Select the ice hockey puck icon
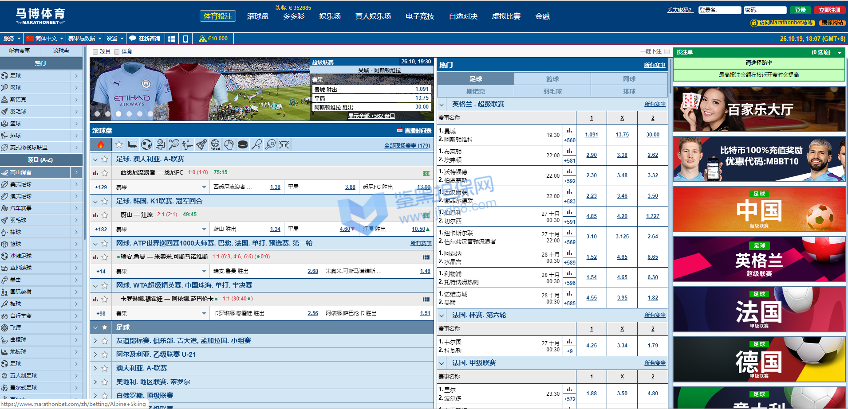This screenshot has height=409, width=848. click(x=243, y=144)
